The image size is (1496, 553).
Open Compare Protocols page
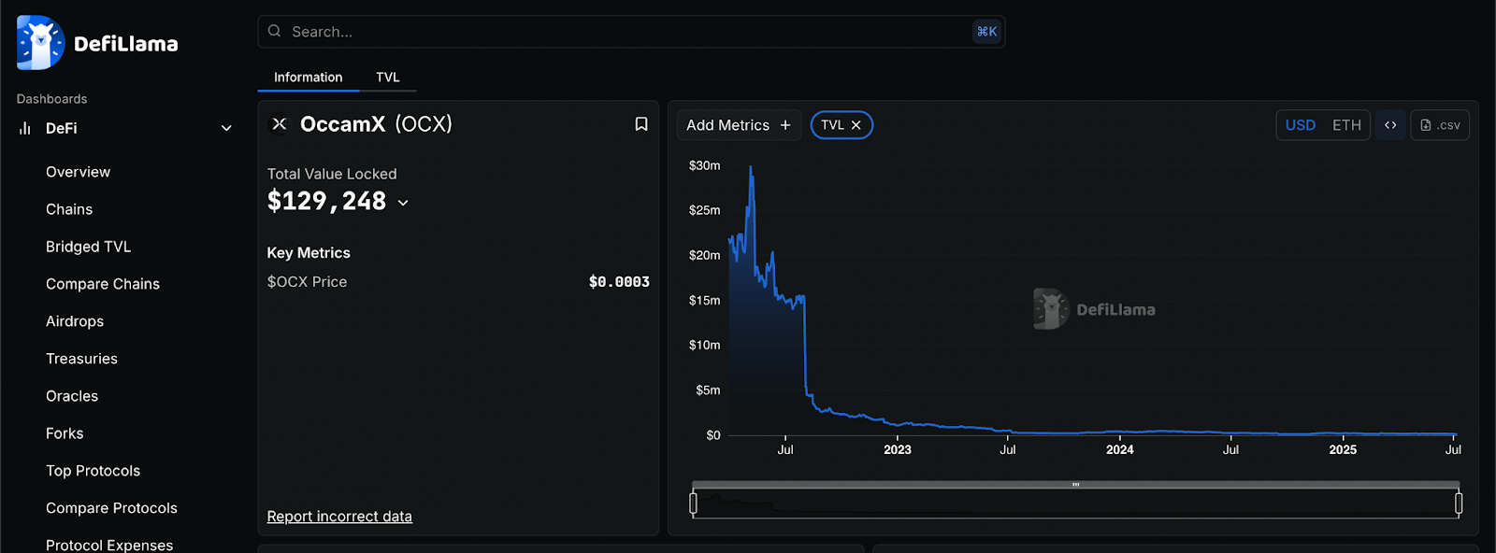[x=111, y=508]
